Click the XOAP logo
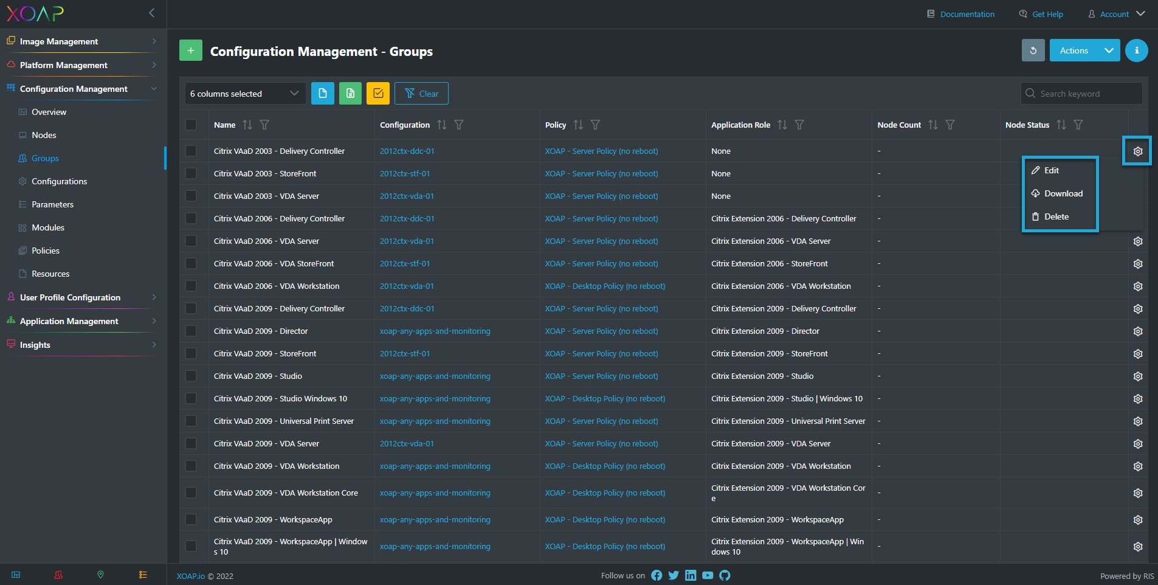Viewport: 1158px width, 585px height. click(x=35, y=13)
